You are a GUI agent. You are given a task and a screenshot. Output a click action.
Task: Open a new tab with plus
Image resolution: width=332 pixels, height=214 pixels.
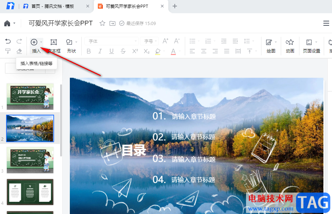point(175,6)
